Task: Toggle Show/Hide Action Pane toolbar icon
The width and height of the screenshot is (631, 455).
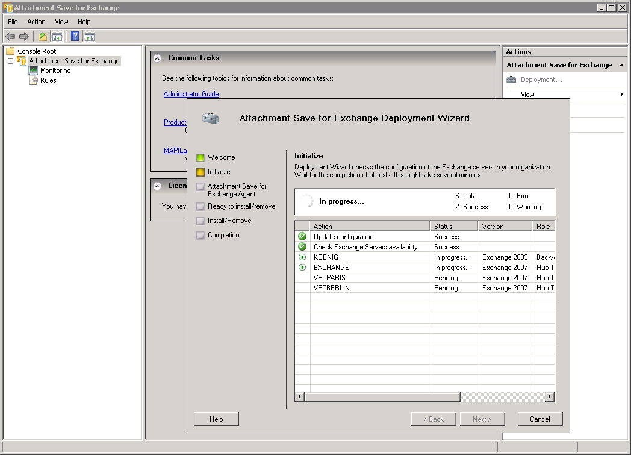Action: [x=89, y=37]
